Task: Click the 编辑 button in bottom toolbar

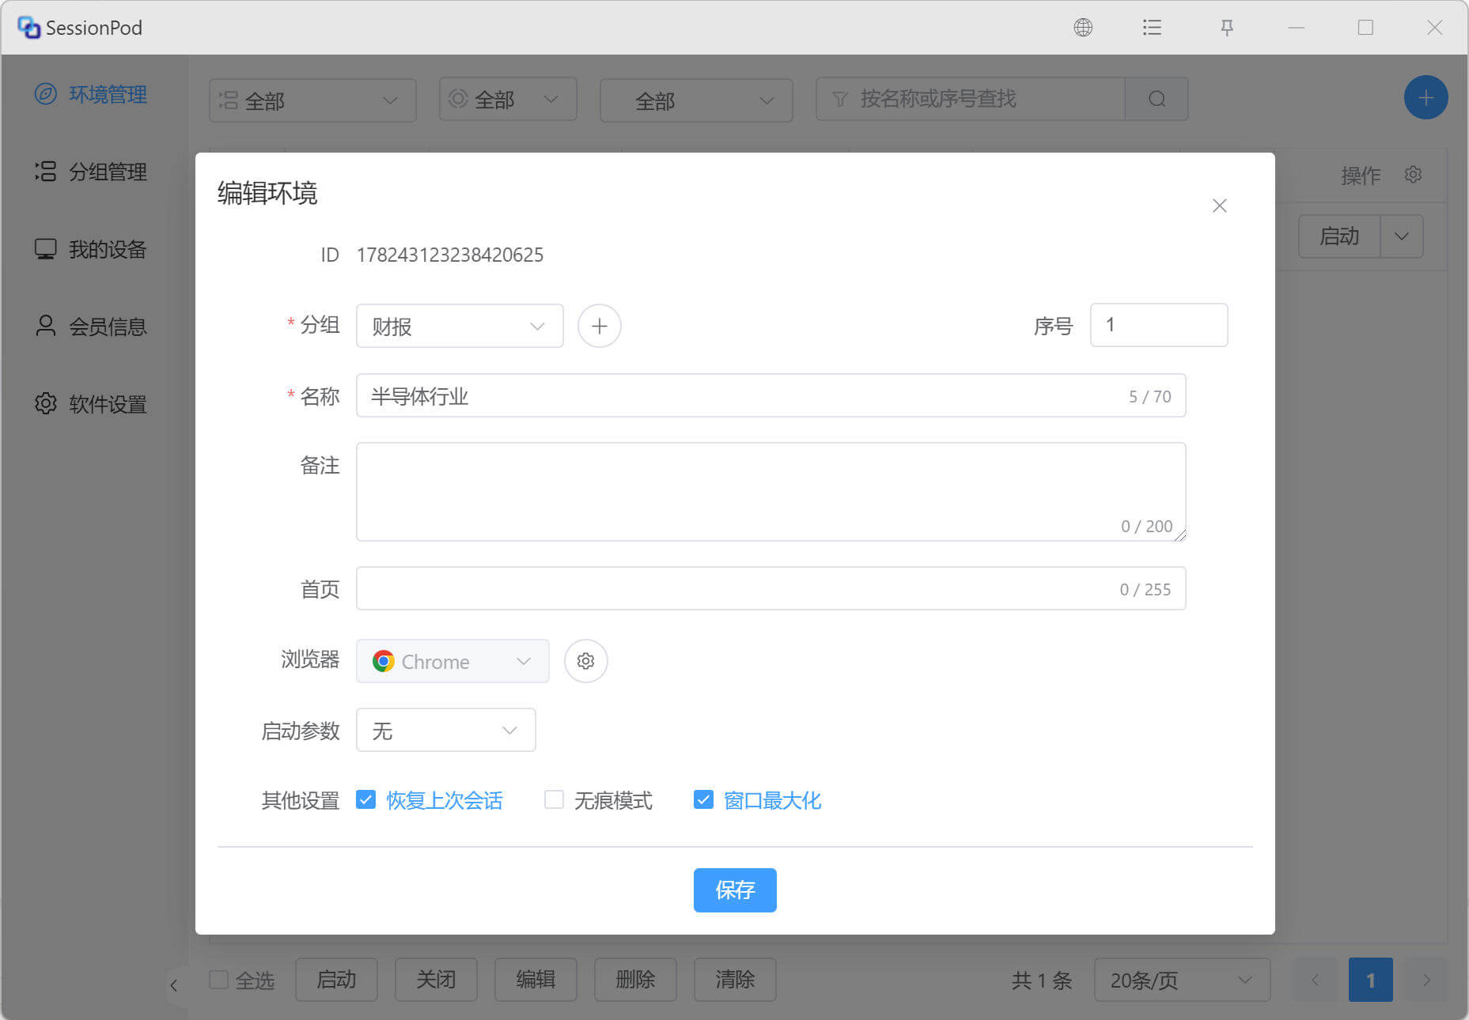Action: coord(536,980)
